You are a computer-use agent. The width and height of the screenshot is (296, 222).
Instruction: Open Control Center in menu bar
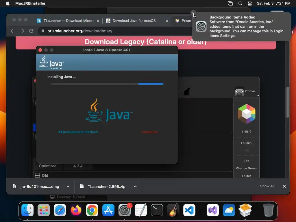point(249,3)
